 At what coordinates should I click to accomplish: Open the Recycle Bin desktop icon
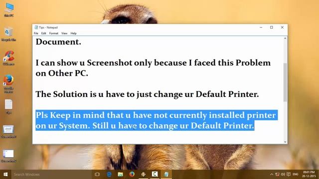(8, 34)
